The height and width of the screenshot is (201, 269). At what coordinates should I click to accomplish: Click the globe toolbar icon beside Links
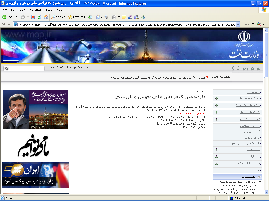click(259, 24)
